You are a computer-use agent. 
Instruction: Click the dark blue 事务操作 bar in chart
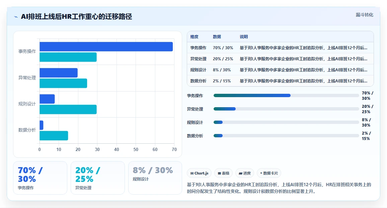[106, 47]
